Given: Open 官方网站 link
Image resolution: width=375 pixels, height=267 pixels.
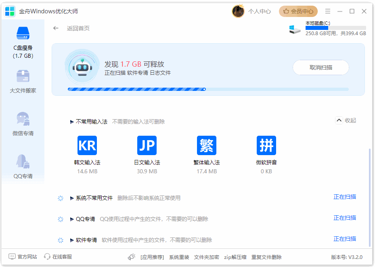Looking at the screenshot, I should [x=23, y=257].
